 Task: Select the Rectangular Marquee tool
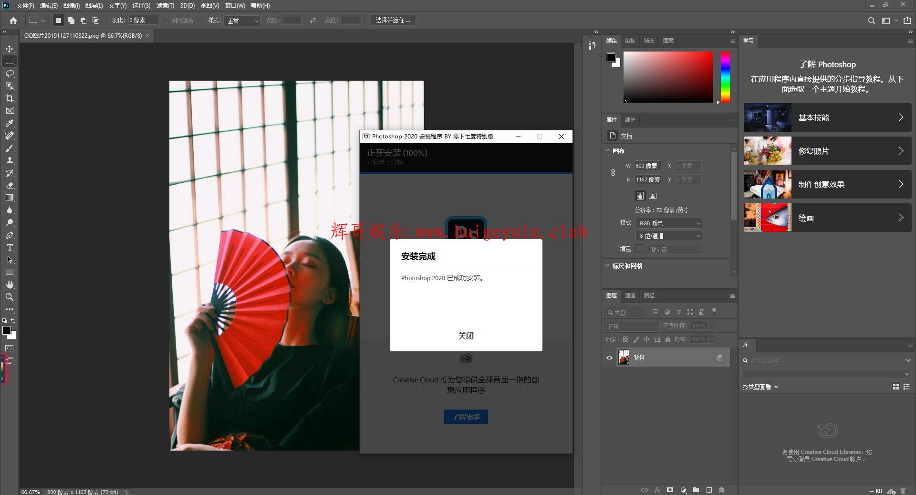point(10,61)
